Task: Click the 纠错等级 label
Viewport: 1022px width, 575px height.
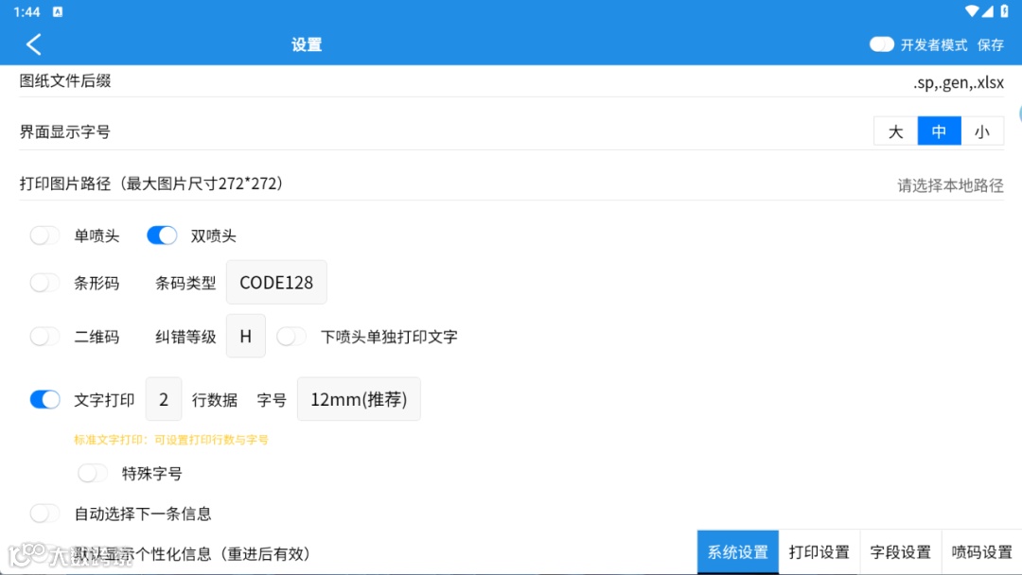Action: tap(185, 337)
